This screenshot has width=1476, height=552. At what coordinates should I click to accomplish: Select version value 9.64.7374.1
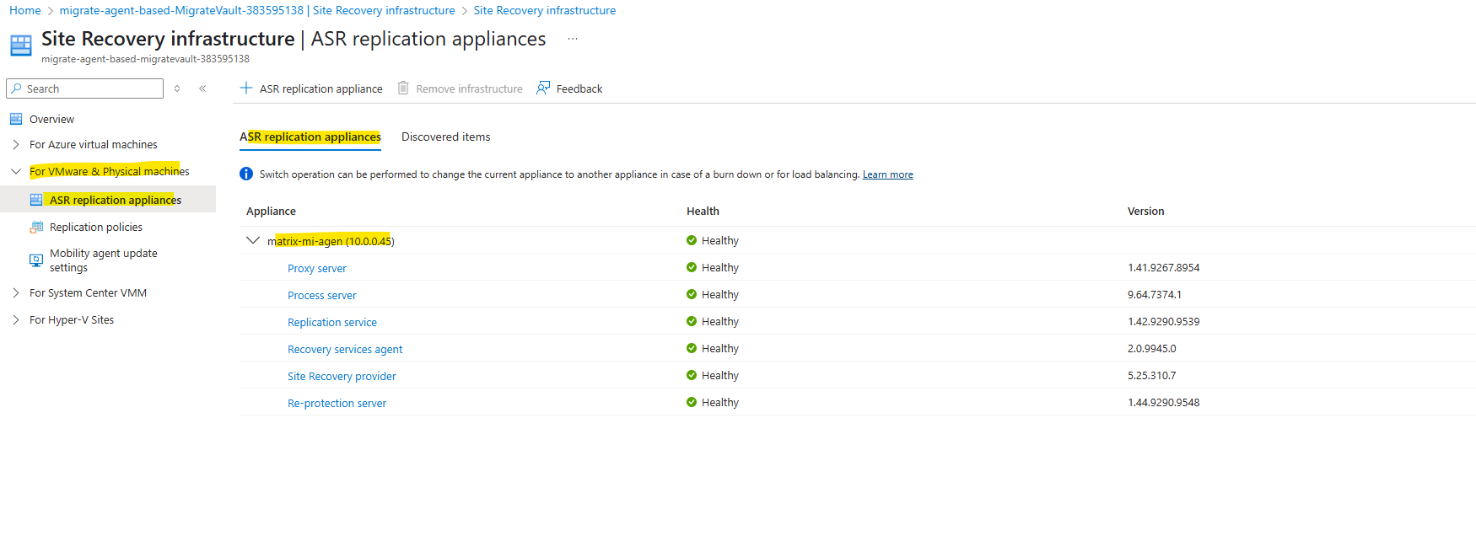(1154, 294)
